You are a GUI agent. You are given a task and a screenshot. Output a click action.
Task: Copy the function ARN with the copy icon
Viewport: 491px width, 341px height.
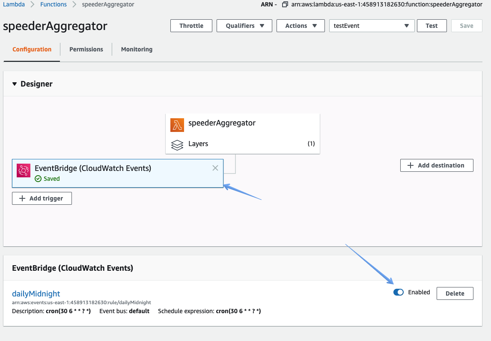(x=285, y=4)
